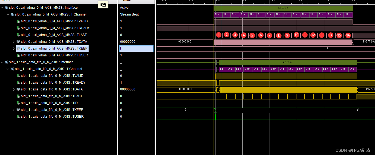Screen dimensions: 375x155
Task: Select the slot_1 axis_data_fifo_0_M_AXIS : T Channel row name
Action: click(48, 69)
